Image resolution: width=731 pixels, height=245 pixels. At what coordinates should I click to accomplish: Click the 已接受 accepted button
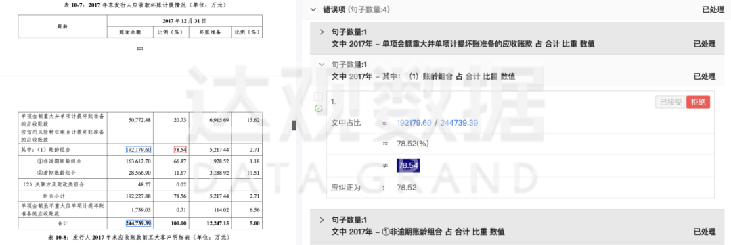pyautogui.click(x=670, y=103)
